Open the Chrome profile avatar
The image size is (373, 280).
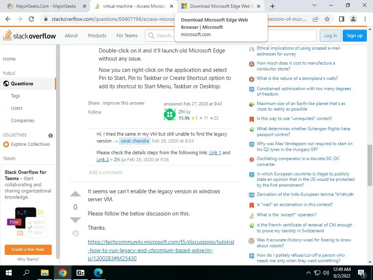(x=353, y=19)
